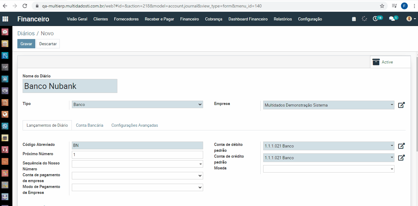418x206 pixels.
Task: Open WhatsApp app in left sidebar
Action: pyautogui.click(x=5, y=126)
